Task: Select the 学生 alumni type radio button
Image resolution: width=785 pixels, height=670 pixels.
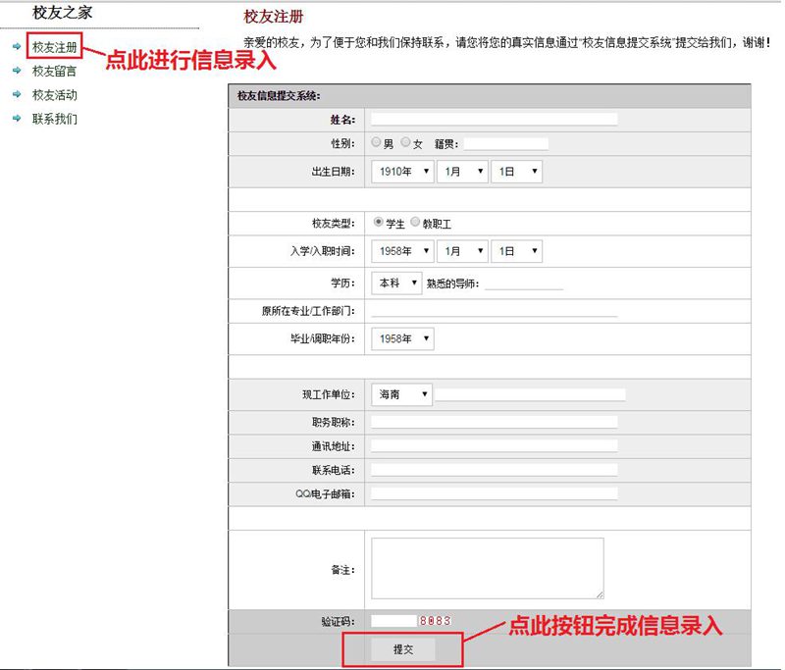Action: click(x=379, y=223)
